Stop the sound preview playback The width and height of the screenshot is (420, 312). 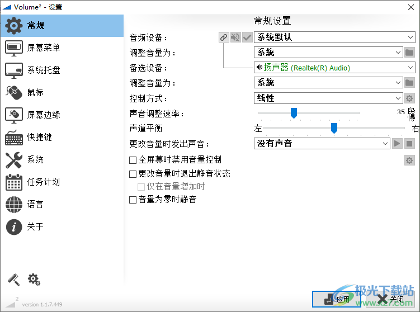(x=409, y=144)
